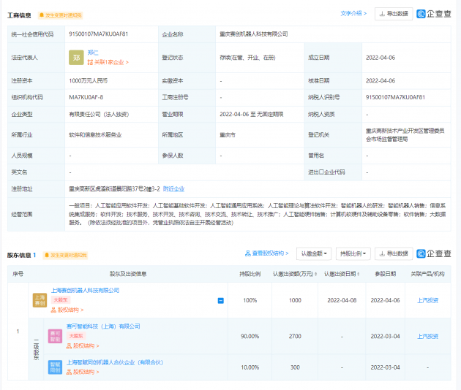Select the 10.00% shareholding cell

pos(250,367)
